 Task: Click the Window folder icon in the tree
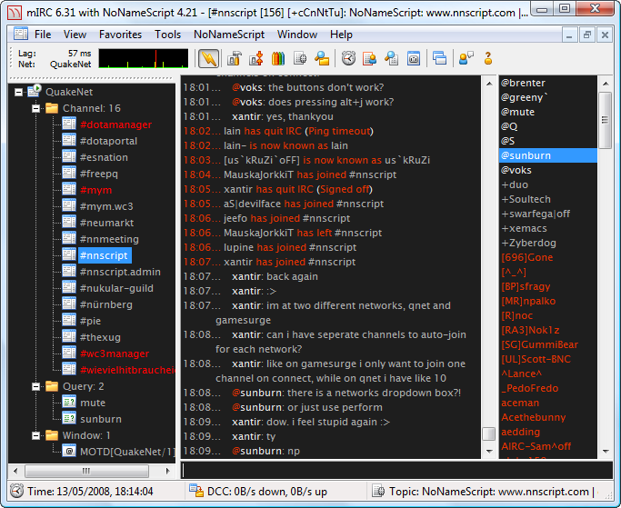tap(52, 435)
